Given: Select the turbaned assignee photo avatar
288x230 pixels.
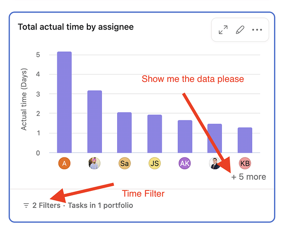Looking at the screenshot, I should coord(95,163).
